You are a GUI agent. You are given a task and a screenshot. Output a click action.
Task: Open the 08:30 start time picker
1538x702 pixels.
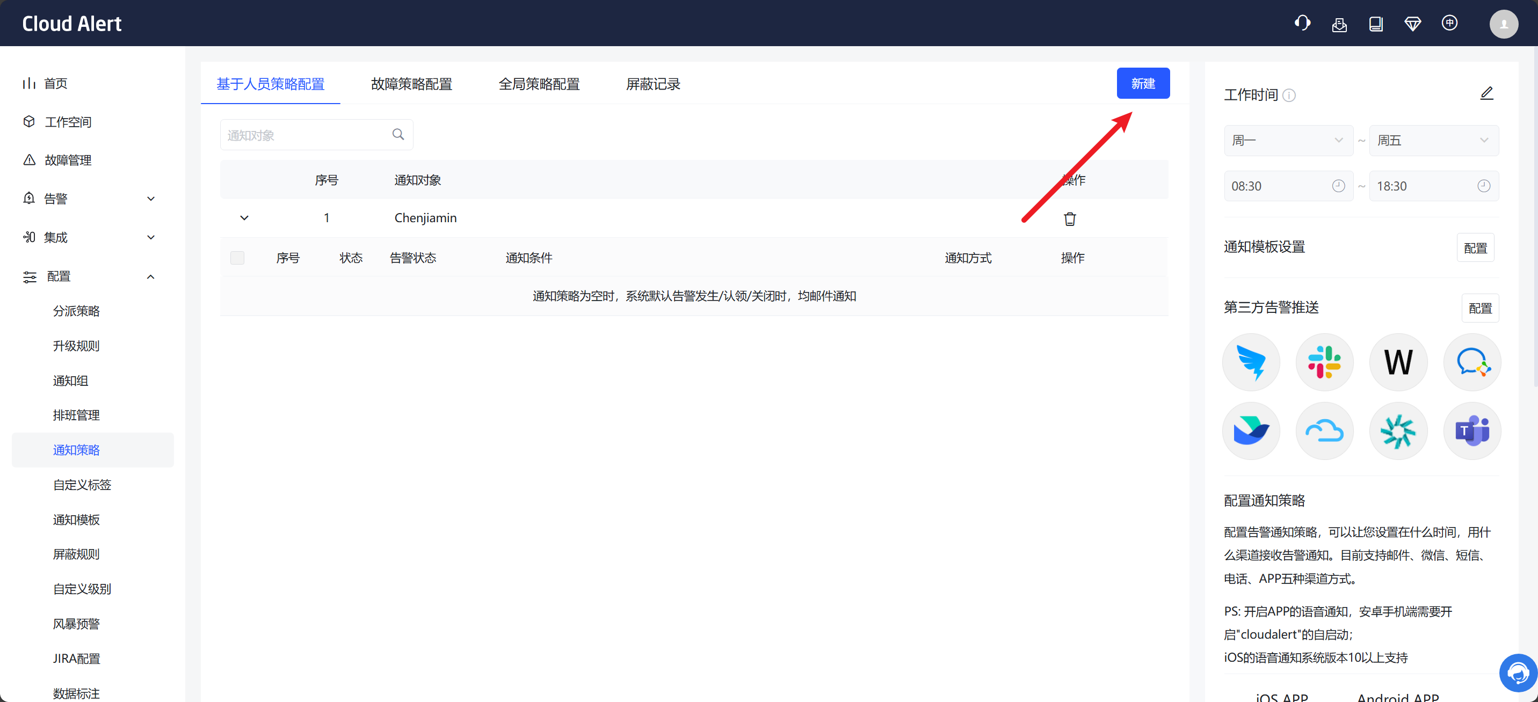click(1288, 186)
